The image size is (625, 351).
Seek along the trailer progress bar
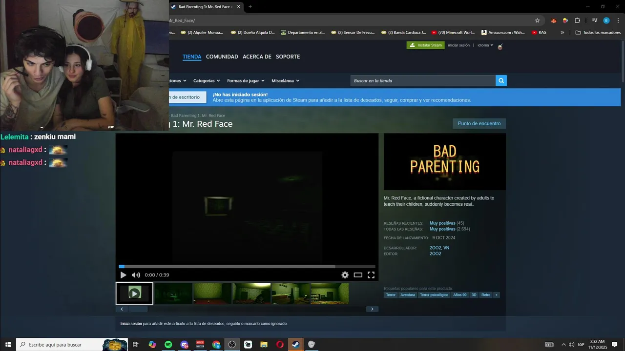click(247, 267)
